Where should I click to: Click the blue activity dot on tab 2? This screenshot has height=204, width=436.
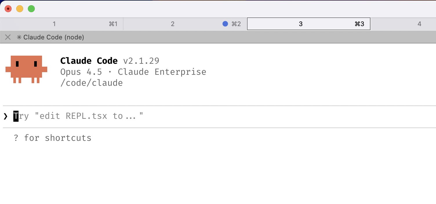pyautogui.click(x=225, y=24)
